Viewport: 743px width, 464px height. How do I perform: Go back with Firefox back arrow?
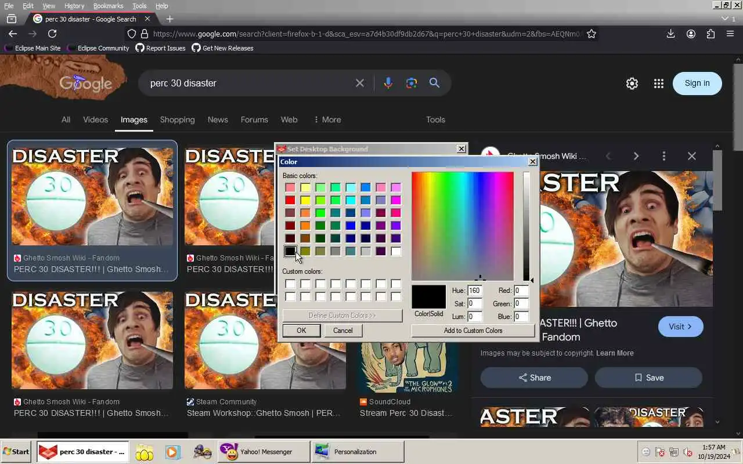click(x=13, y=34)
